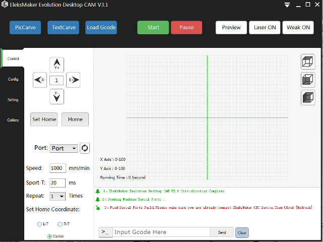Viewport: 323px width, 242px height.
Task: Clear the console log
Action: tap(242, 233)
